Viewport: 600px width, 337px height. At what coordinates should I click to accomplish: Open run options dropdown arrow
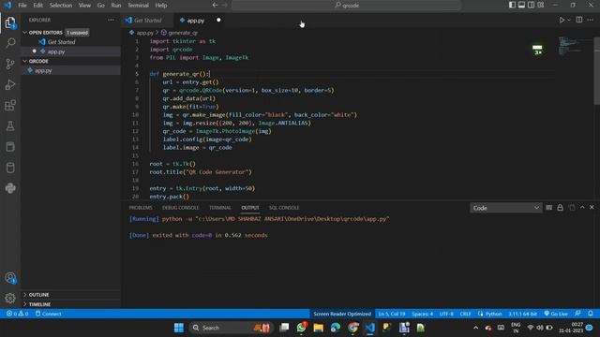[569, 20]
